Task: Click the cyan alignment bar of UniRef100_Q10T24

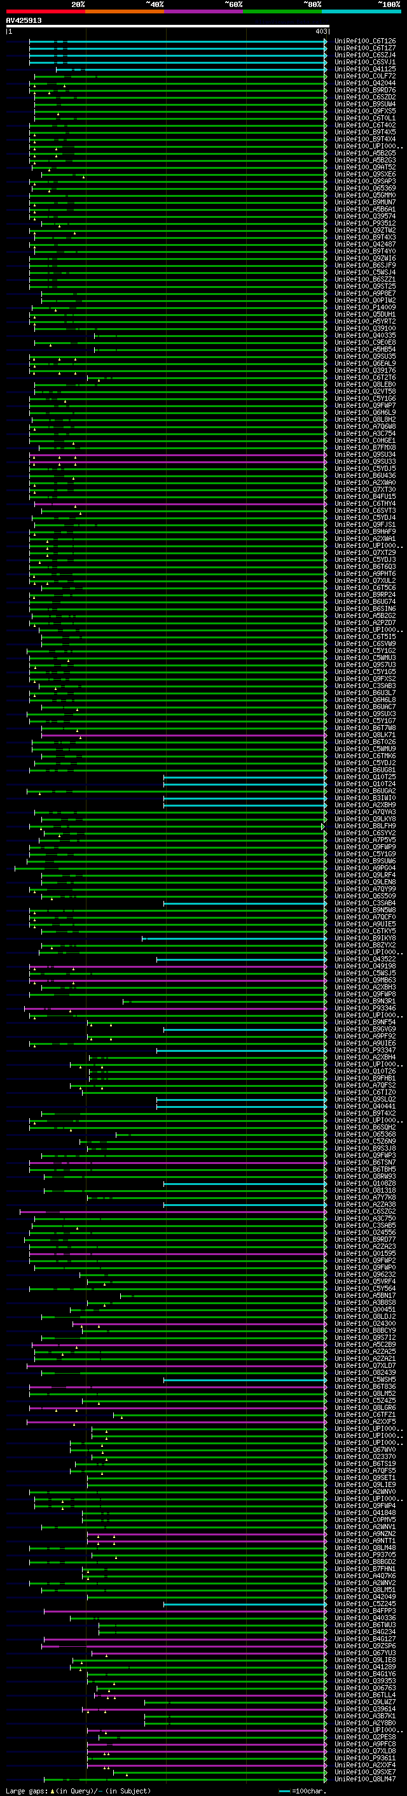Action: pyautogui.click(x=245, y=784)
